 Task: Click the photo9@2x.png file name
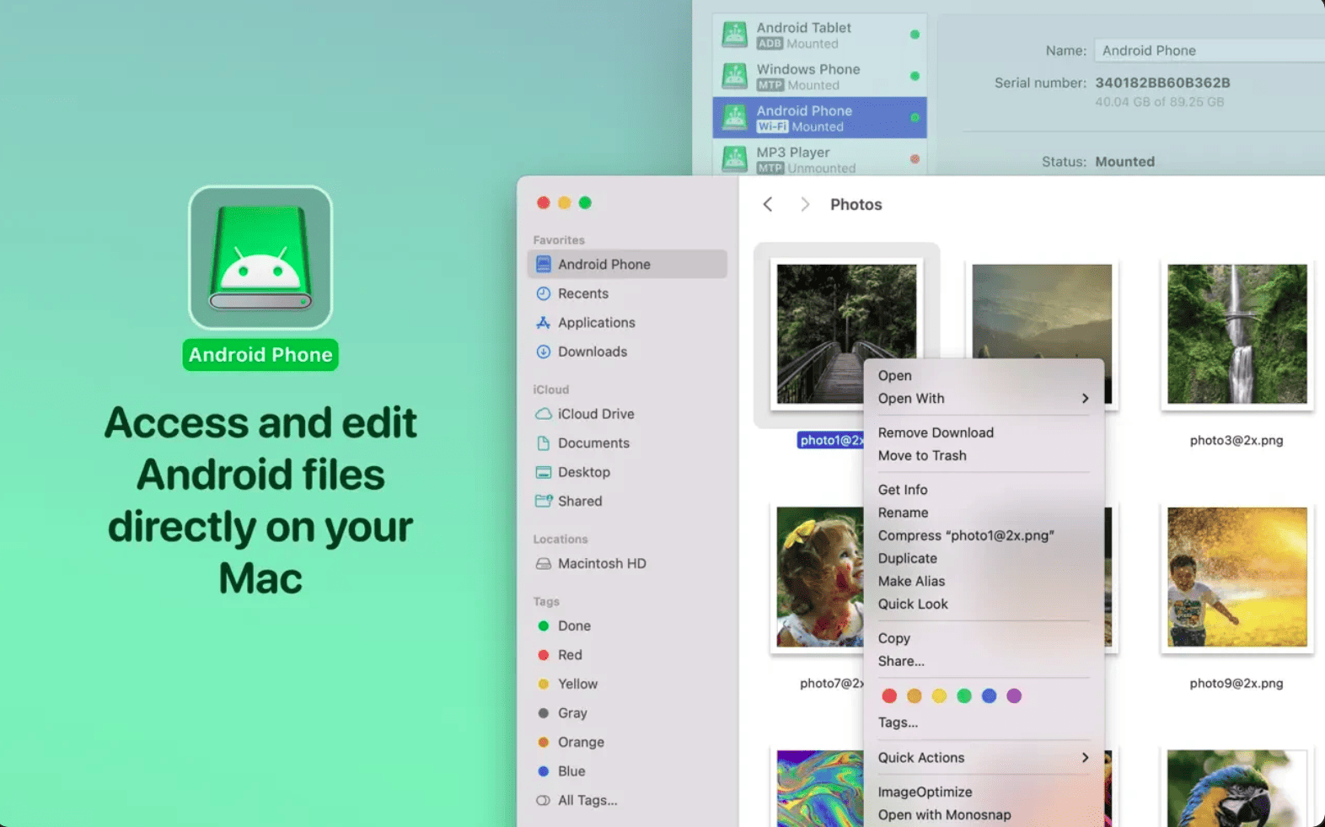click(x=1236, y=683)
